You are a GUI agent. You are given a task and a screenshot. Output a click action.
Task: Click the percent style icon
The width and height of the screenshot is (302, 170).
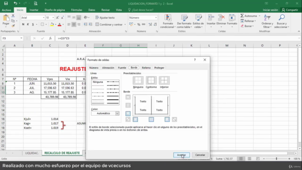pyautogui.click(x=138, y=24)
